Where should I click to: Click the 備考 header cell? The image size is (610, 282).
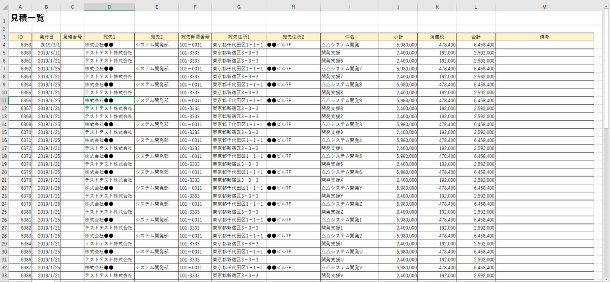(x=544, y=37)
